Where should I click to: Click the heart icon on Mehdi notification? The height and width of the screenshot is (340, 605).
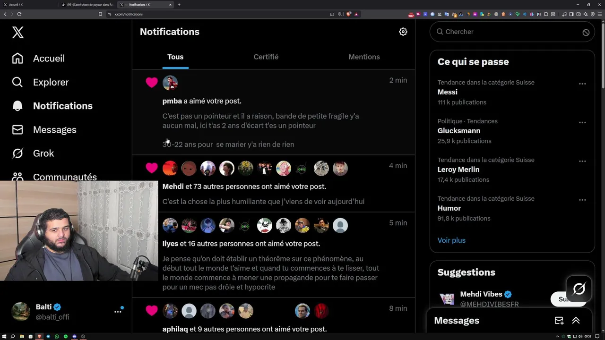[152, 168]
